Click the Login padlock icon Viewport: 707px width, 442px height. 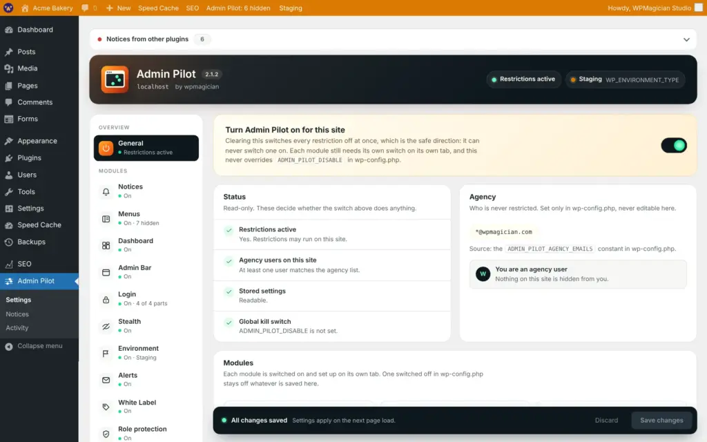tap(106, 300)
